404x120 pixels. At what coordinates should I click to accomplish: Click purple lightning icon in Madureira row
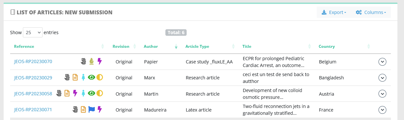click(100, 110)
